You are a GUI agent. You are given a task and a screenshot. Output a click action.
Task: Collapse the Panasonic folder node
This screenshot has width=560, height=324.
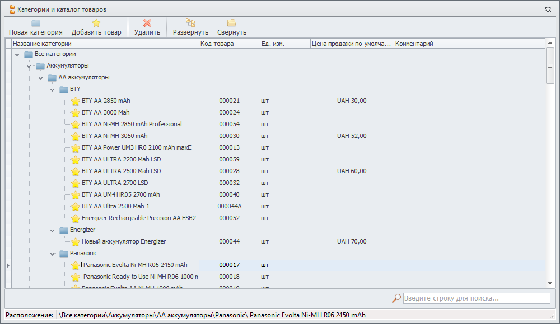point(53,254)
